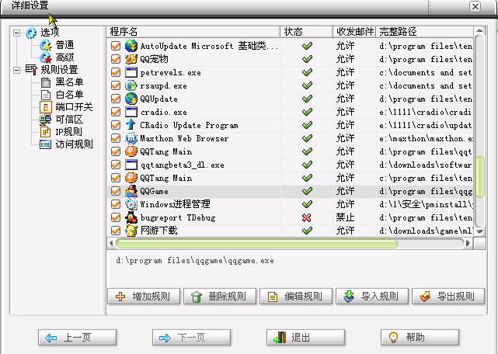Click the 编辑规则 button
The width and height of the screenshot is (498, 354).
coord(296,297)
